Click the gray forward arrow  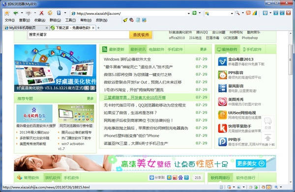pyautogui.click(x=29, y=13)
